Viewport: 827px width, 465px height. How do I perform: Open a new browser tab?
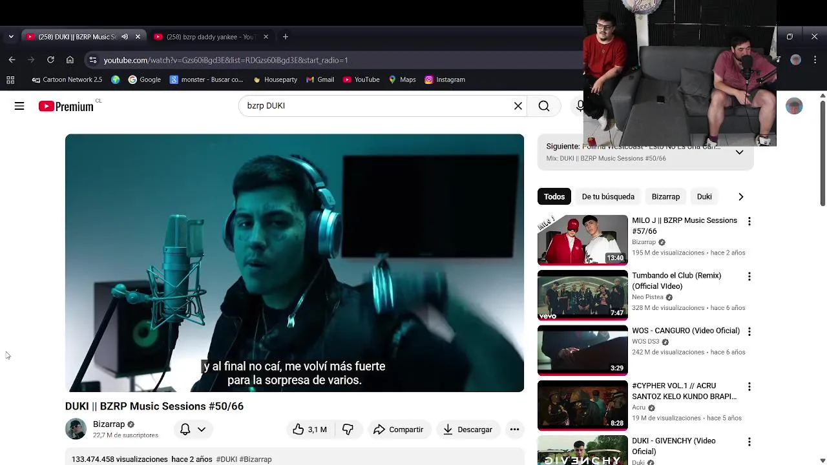pos(286,37)
